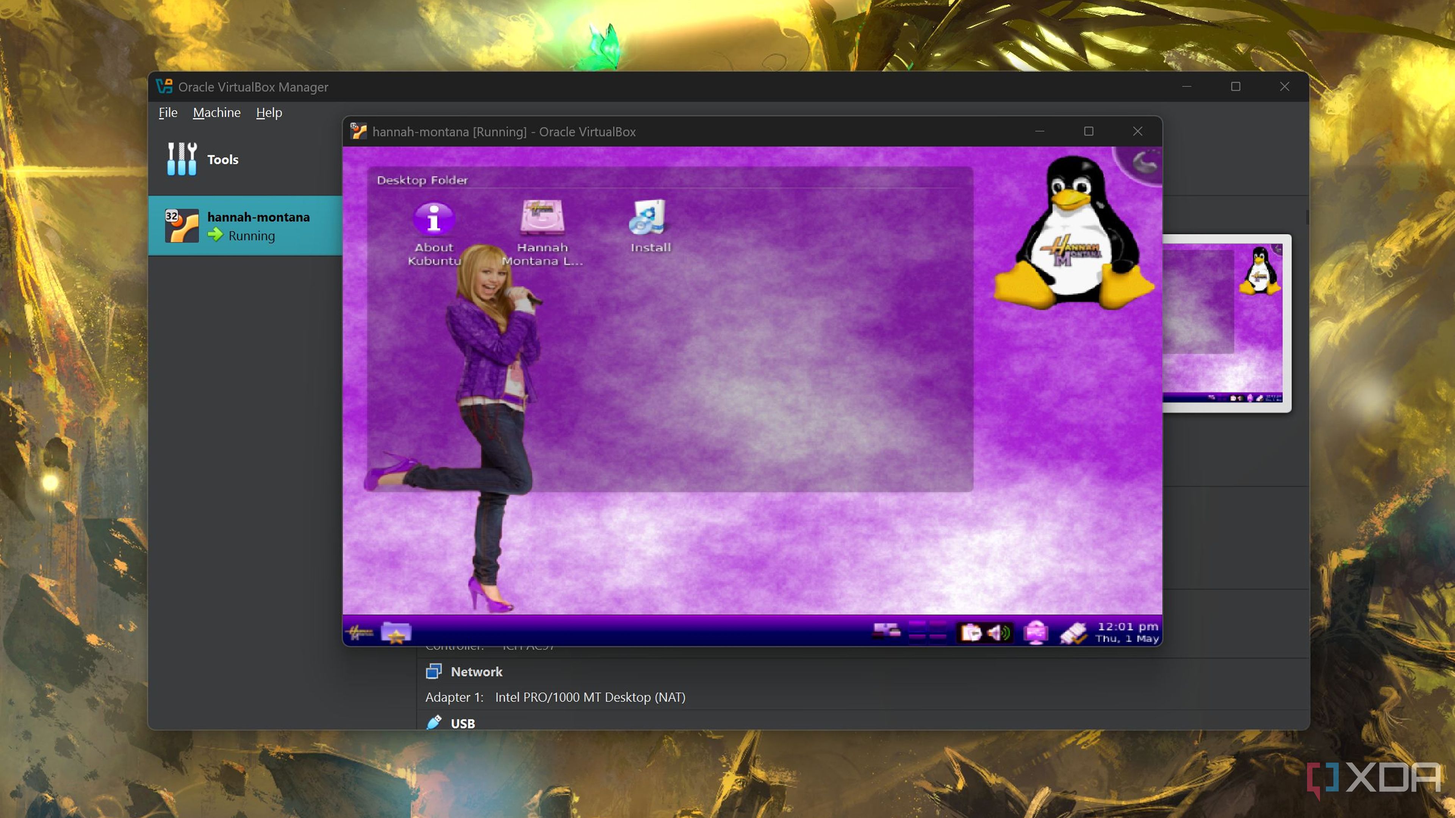Screen dimensions: 1455x818
Task: Open the Hannah Montana start menu launcher
Action: pyautogui.click(x=359, y=632)
